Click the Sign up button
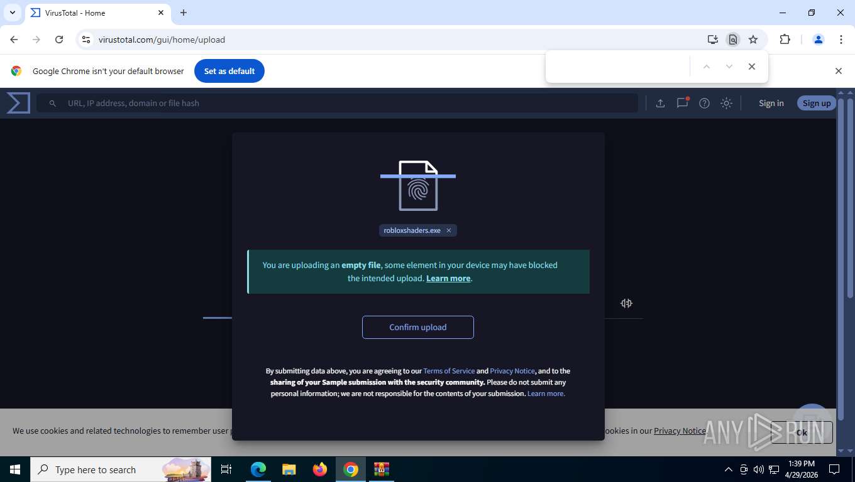Image resolution: width=855 pixels, height=482 pixels. click(817, 103)
